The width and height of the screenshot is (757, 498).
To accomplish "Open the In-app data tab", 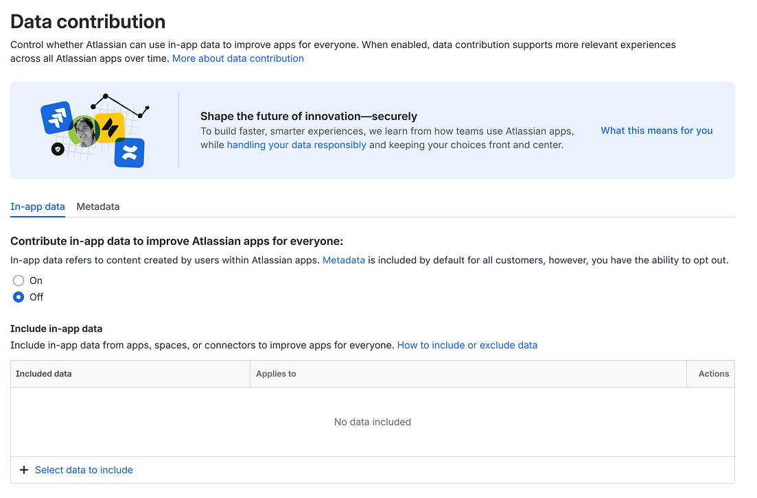I will coord(38,206).
